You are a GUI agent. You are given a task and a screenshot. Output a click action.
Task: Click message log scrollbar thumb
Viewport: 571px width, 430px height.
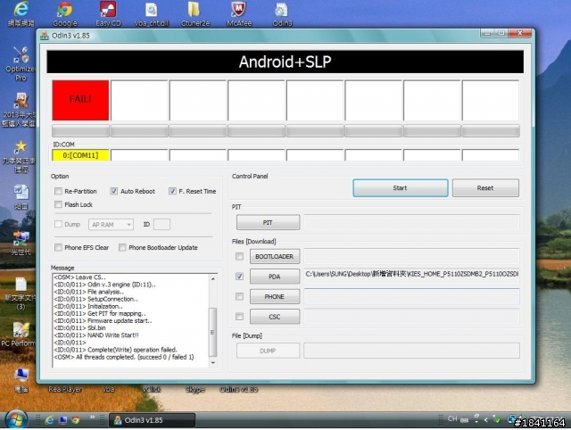pyautogui.click(x=213, y=332)
